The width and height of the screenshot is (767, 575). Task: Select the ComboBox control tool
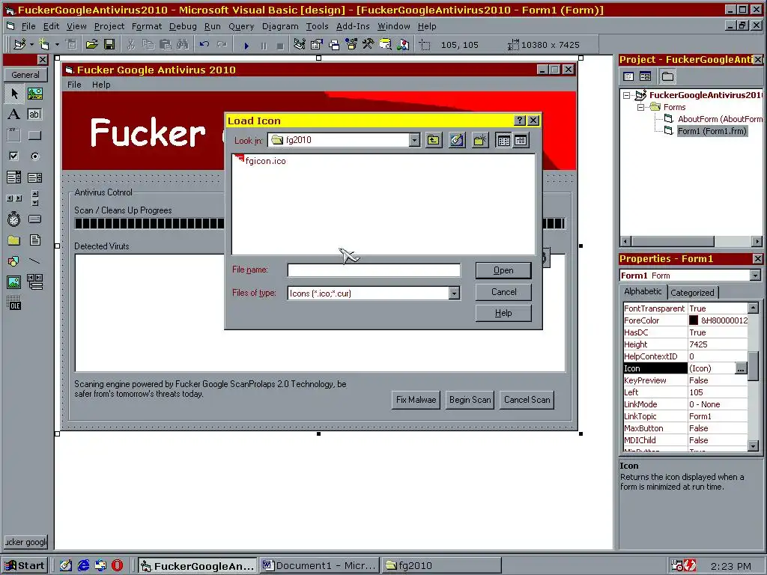point(14,177)
